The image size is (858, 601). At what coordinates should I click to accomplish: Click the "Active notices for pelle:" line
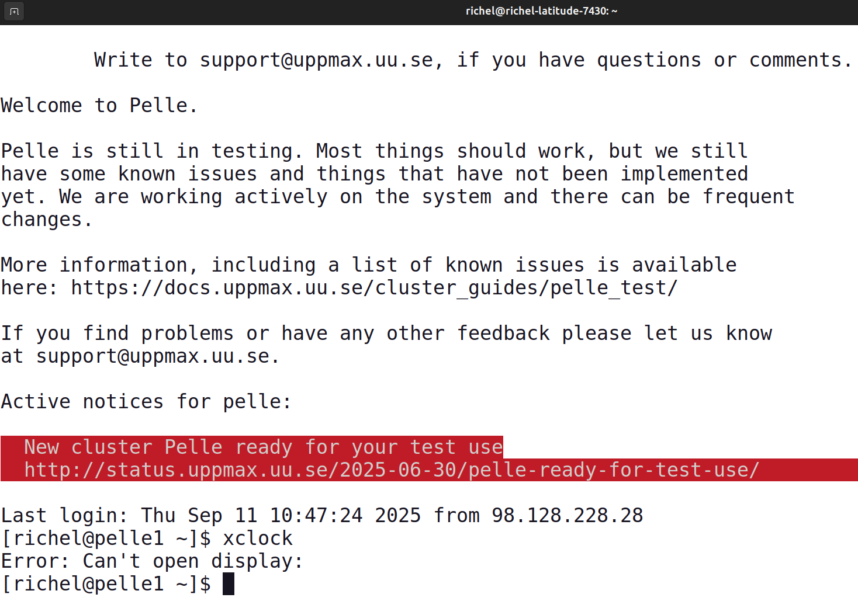pyautogui.click(x=146, y=402)
